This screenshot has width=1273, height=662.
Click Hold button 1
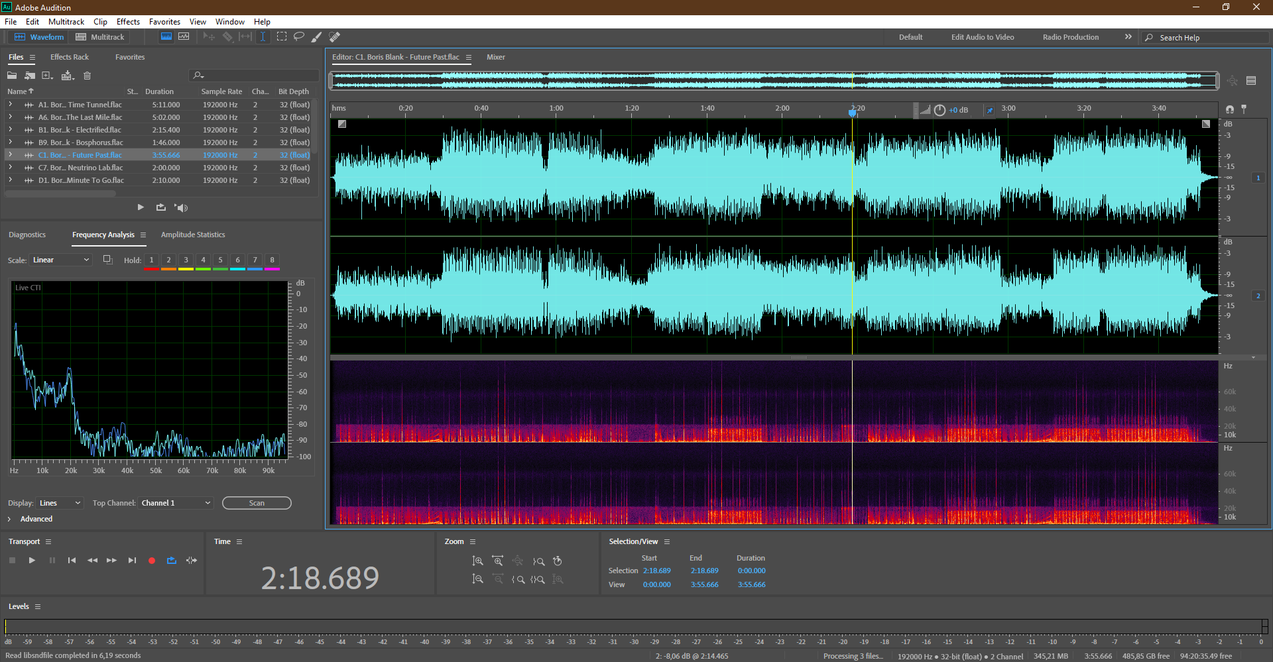tap(152, 260)
